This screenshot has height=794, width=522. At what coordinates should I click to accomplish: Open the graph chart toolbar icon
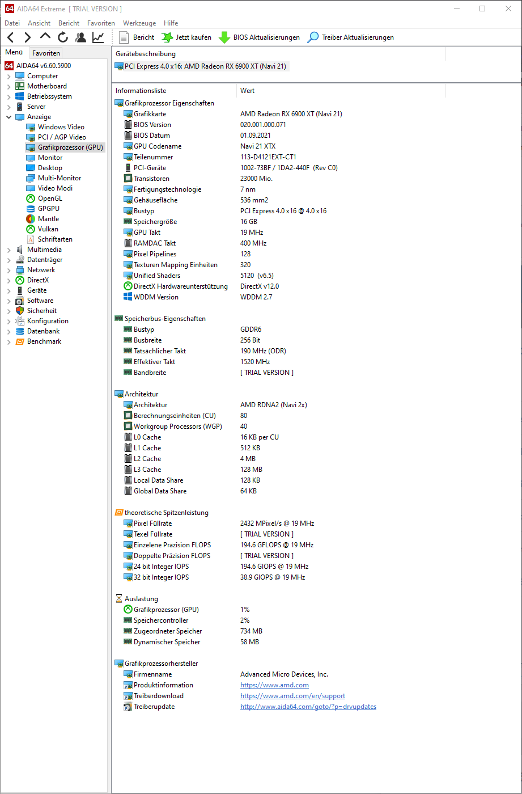point(98,37)
